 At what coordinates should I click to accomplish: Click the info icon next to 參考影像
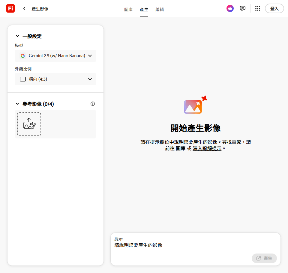click(93, 104)
